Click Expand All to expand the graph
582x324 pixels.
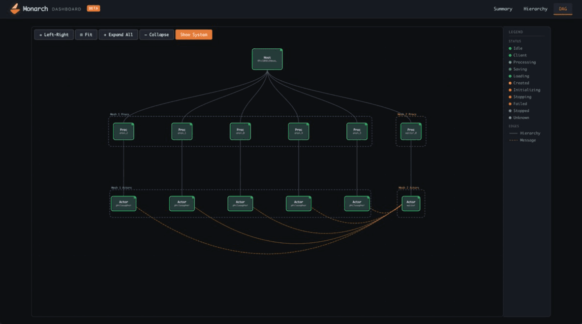[118, 34]
